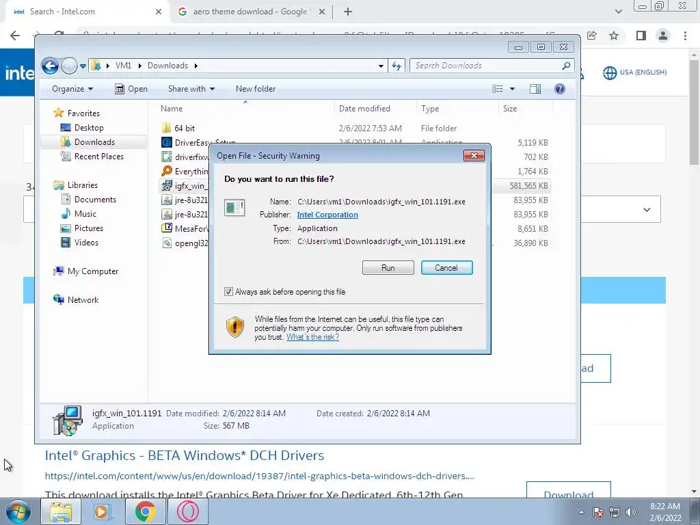Viewport: 700px width, 525px height.
Task: Open the Chrome side panel icon
Action: click(x=641, y=36)
